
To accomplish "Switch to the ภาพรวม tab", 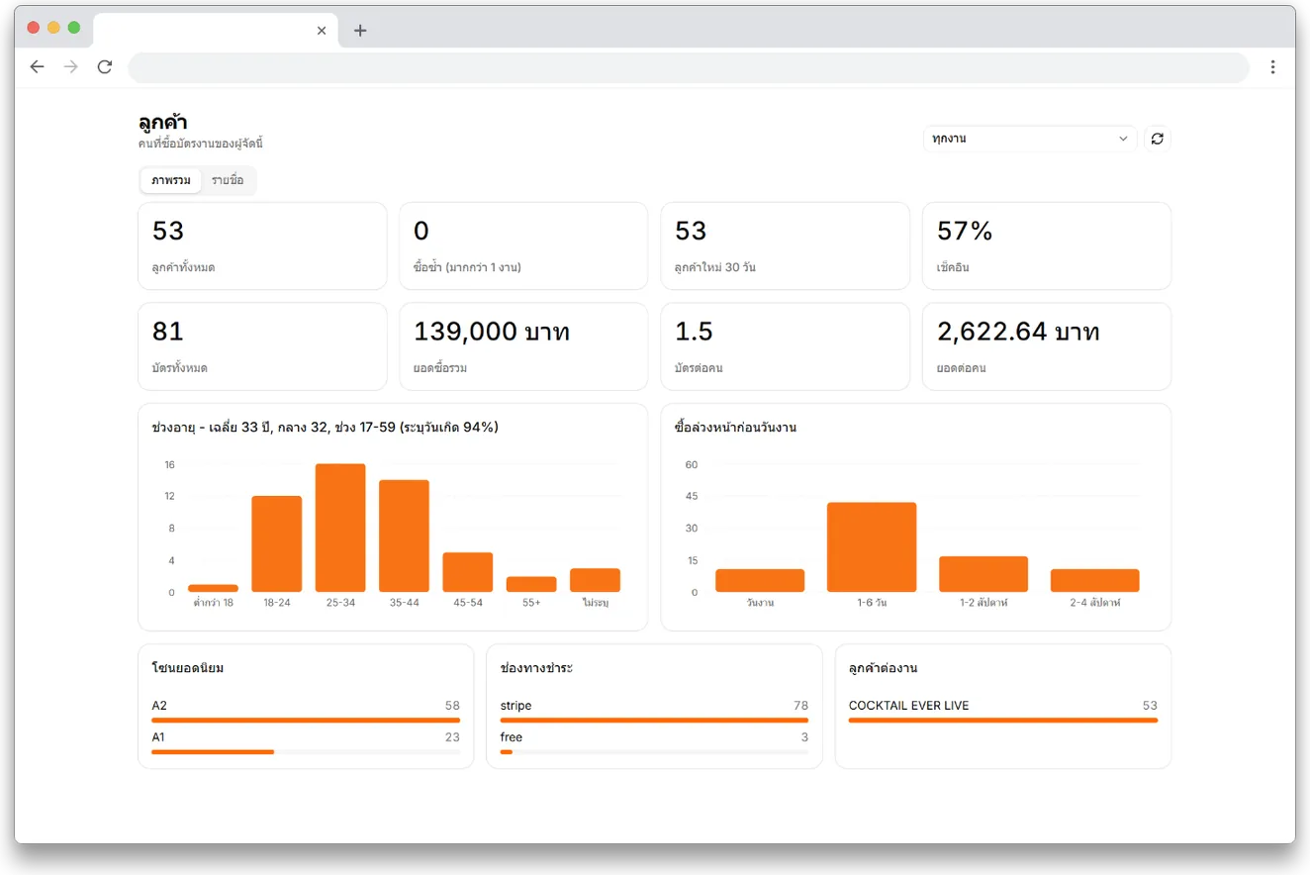I will point(171,180).
